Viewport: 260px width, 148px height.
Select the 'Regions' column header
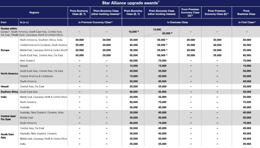[34, 13]
